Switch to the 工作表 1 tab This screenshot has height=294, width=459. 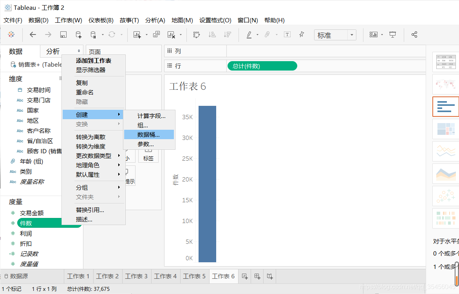[78, 276]
